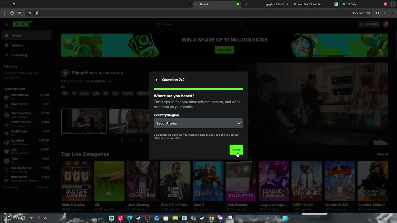This screenshot has width=397, height=223.
Task: Click the Kick search field
Action: (198, 24)
